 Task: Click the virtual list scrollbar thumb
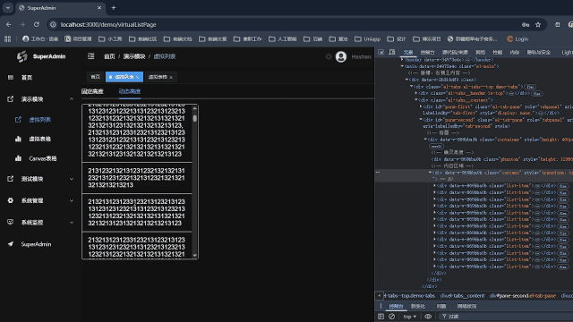click(x=195, y=118)
